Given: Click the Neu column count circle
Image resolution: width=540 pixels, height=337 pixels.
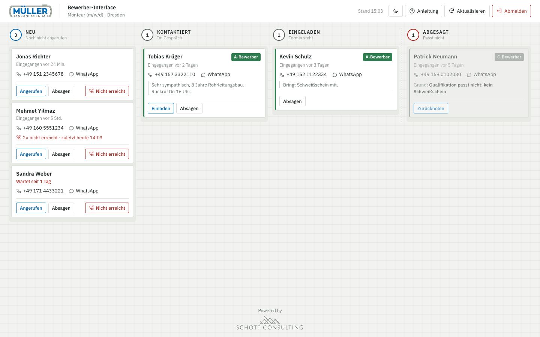Looking at the screenshot, I should click(16, 35).
